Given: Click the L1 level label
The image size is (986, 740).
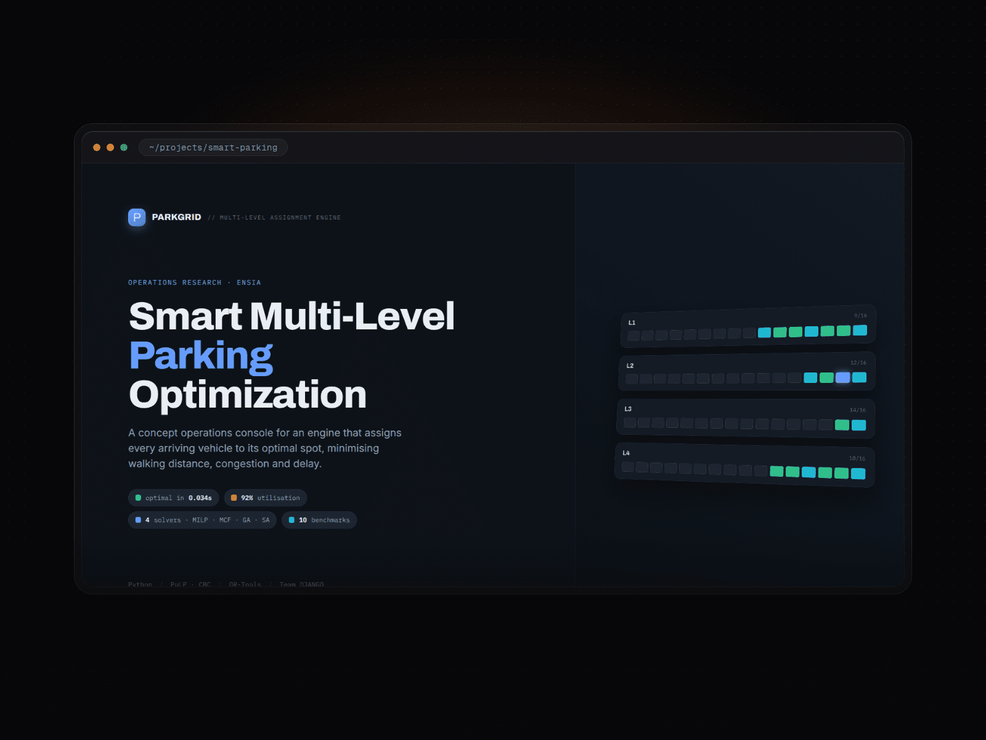Looking at the screenshot, I should coord(632,323).
